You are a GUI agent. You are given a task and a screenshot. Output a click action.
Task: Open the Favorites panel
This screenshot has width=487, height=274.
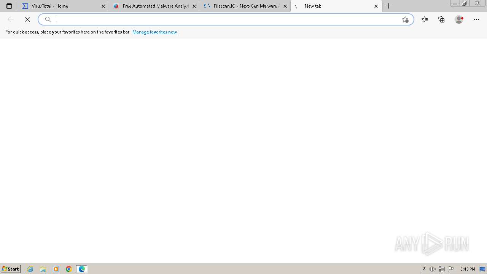coord(425,19)
